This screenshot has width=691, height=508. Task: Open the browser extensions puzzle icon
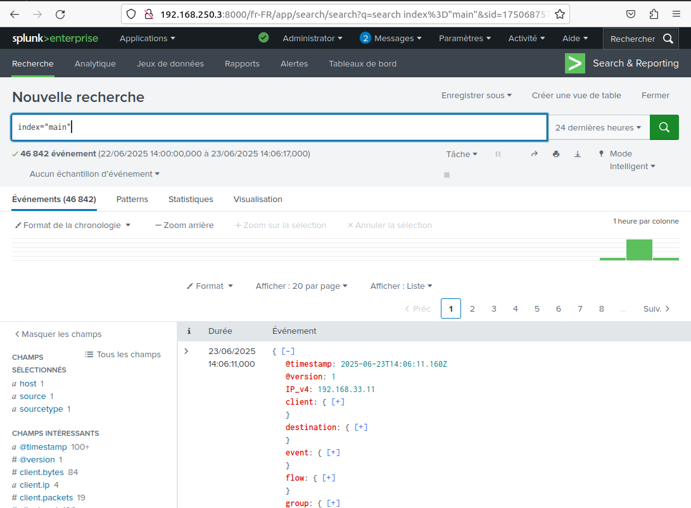coord(654,15)
